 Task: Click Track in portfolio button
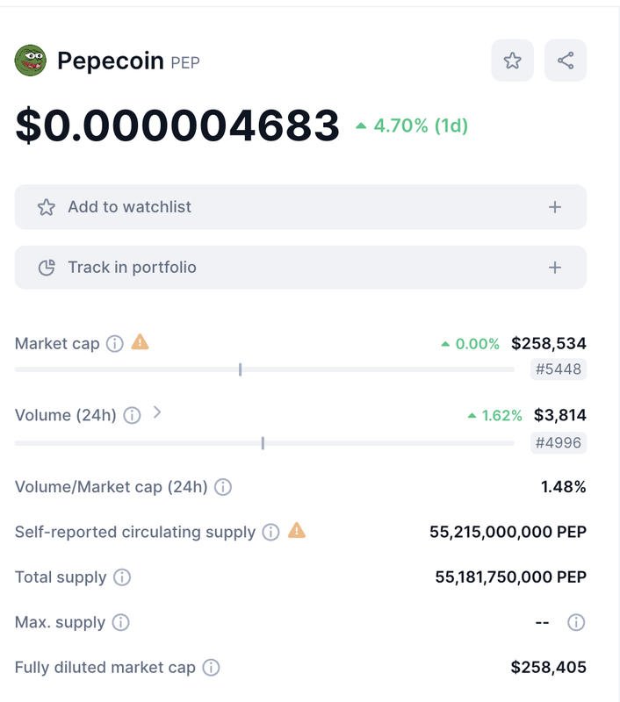pyautogui.click(x=300, y=268)
